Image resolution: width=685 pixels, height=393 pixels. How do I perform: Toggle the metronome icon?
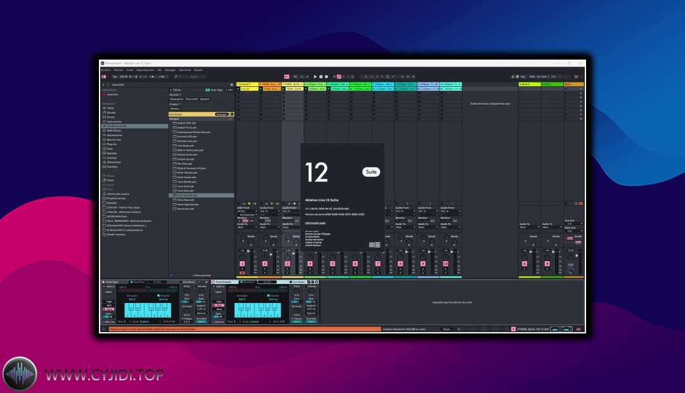[x=152, y=77]
